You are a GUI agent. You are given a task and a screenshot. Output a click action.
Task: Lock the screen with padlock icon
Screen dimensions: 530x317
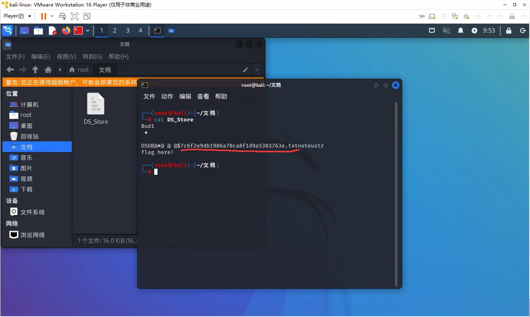tap(509, 31)
